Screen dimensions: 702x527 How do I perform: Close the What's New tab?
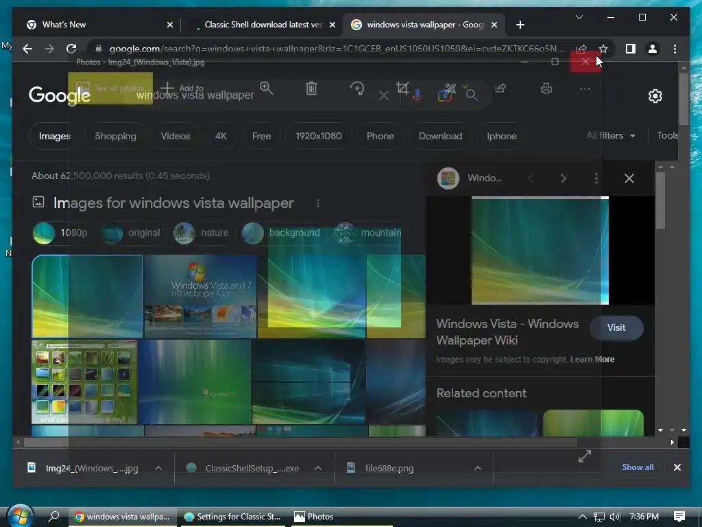pyautogui.click(x=170, y=25)
